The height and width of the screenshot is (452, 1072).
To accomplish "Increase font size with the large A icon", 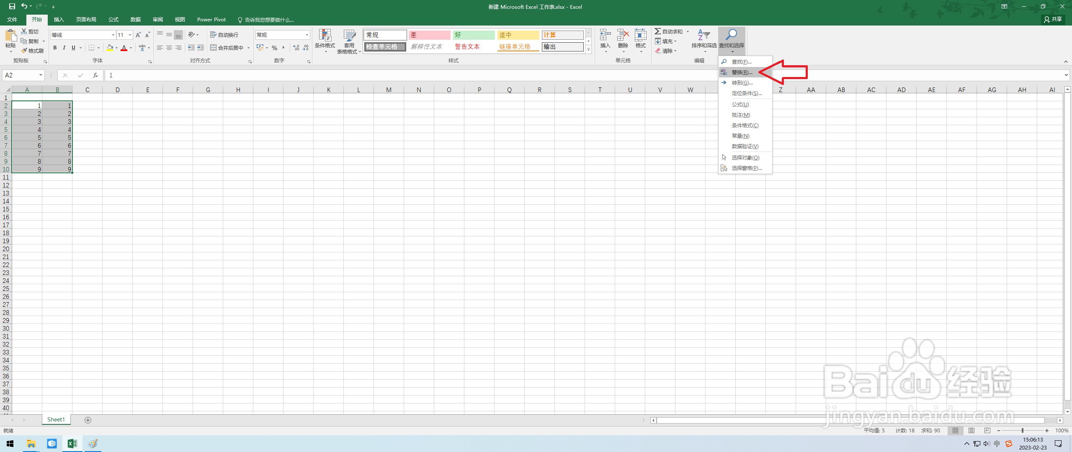I will [138, 35].
